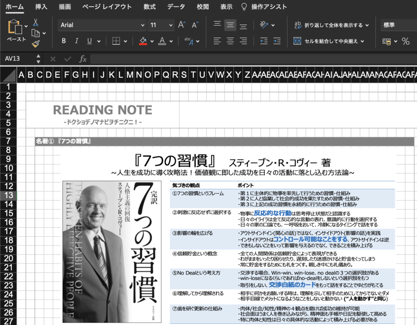This screenshot has height=325, width=417.
Task: Expand the Paste options arrow
Action: point(26,26)
